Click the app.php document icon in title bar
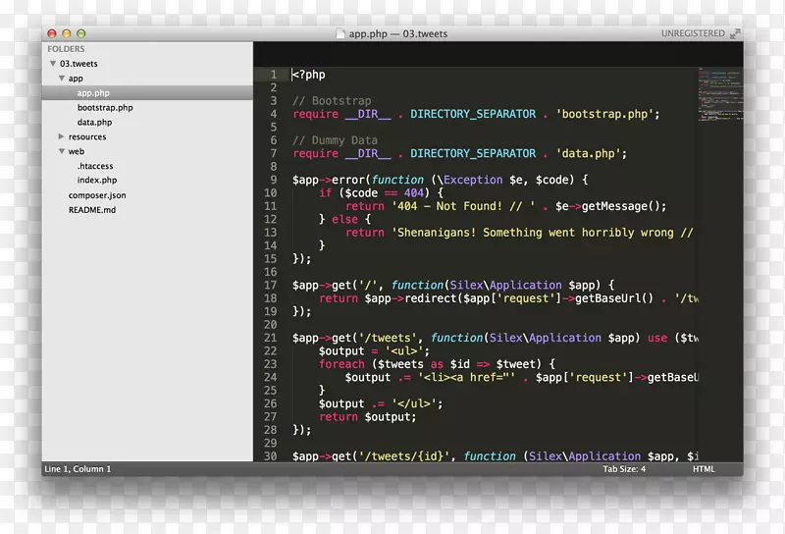Image resolution: width=785 pixels, height=534 pixels. point(340,33)
